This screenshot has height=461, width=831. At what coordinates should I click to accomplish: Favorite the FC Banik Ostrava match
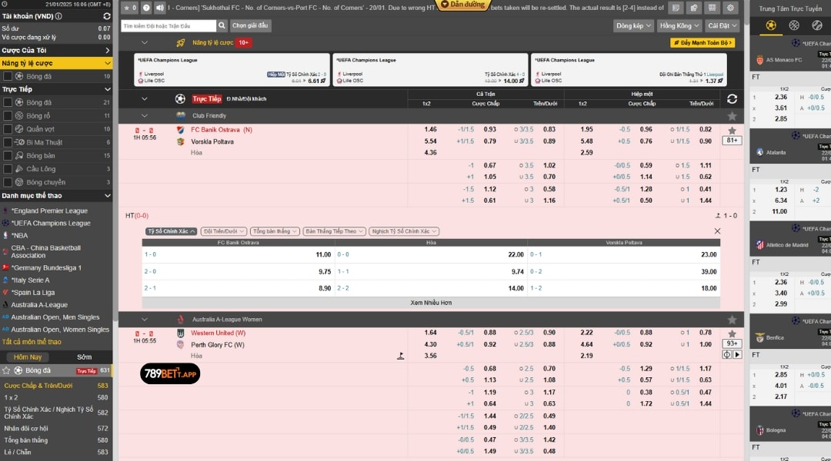[732, 130]
